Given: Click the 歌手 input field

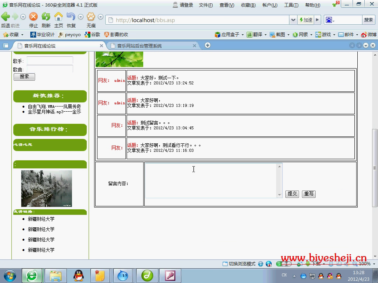Looking at the screenshot, I should pos(50,60).
